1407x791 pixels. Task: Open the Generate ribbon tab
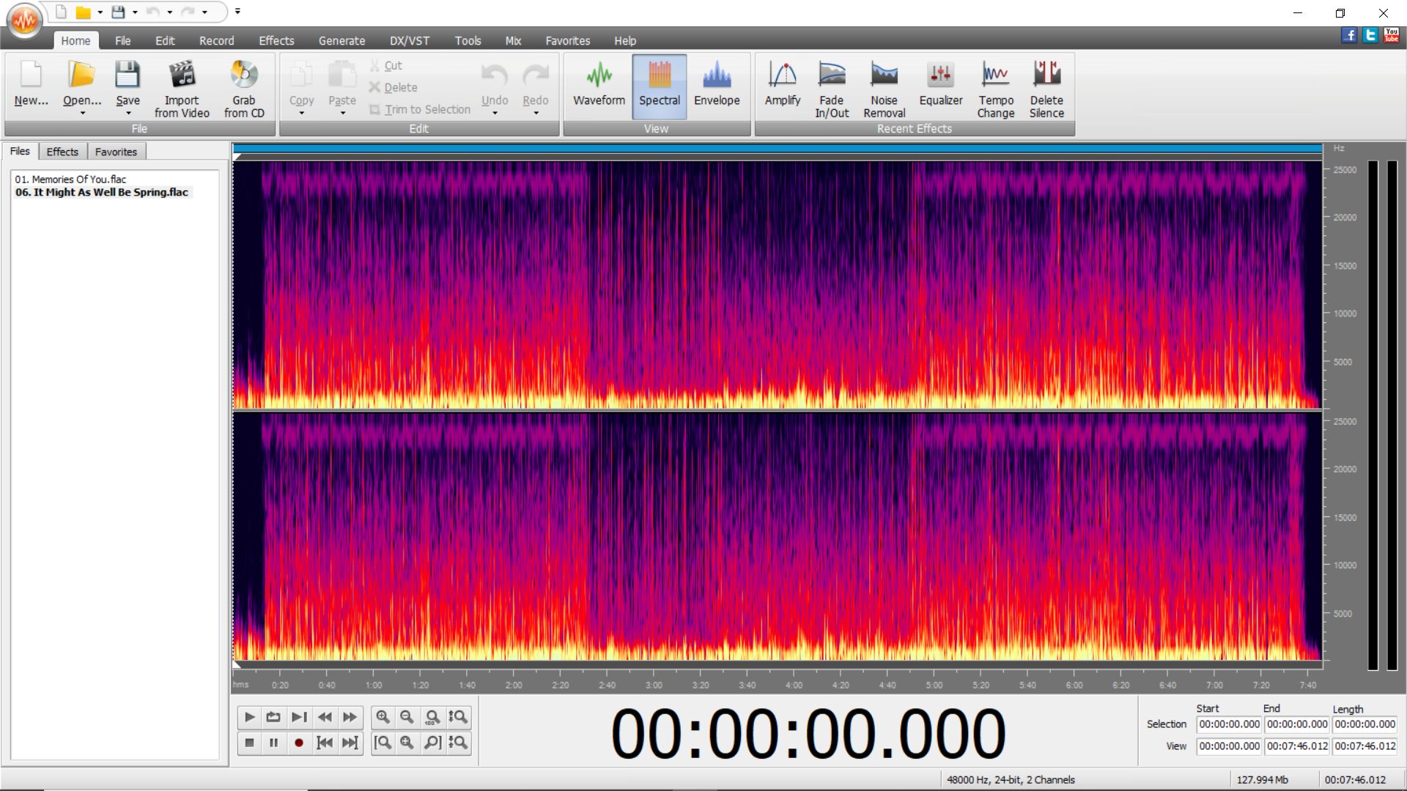point(341,41)
